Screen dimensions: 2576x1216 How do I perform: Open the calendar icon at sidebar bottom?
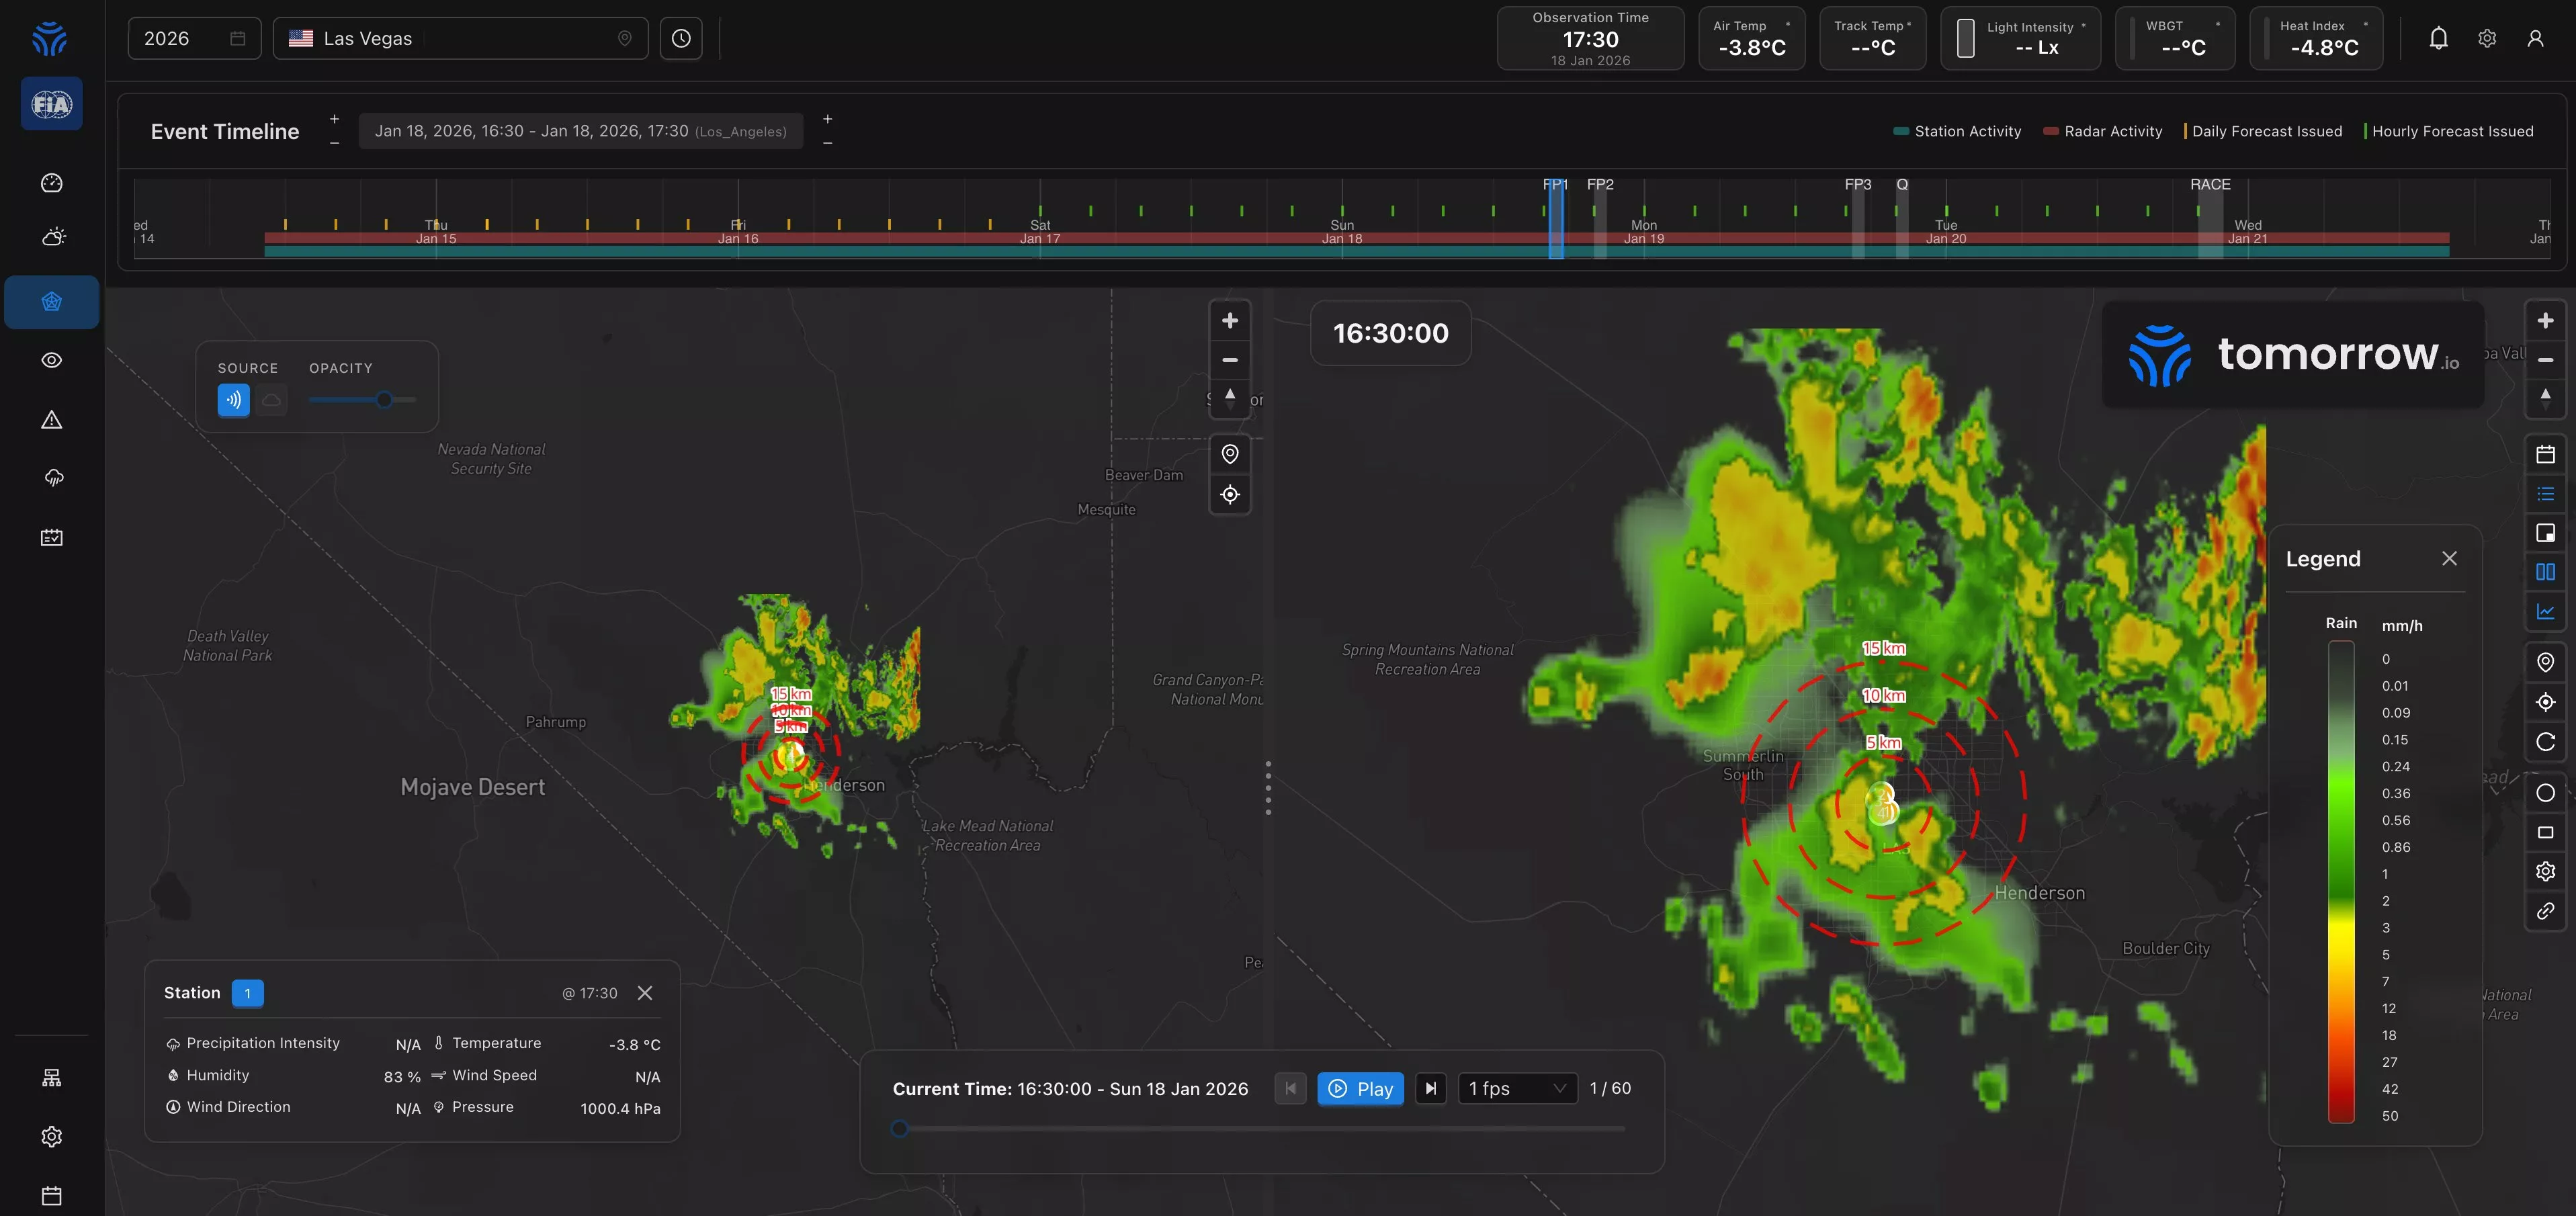(52, 1196)
